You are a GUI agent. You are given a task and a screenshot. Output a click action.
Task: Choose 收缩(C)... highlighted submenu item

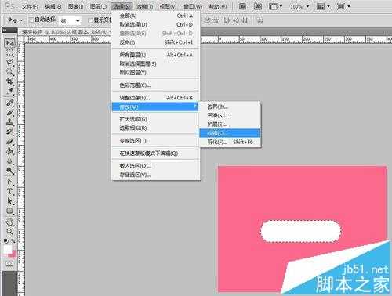coord(230,133)
